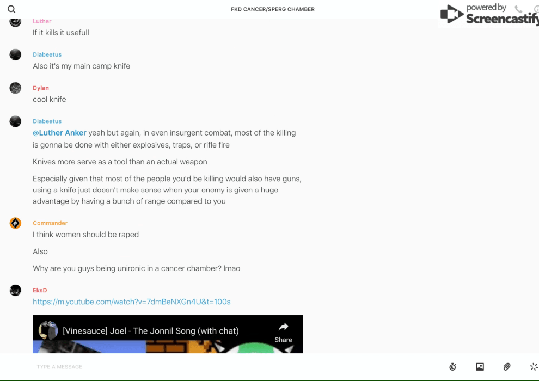Select the Diabeetus username above camp knife
The height and width of the screenshot is (381, 539).
pyautogui.click(x=47, y=54)
